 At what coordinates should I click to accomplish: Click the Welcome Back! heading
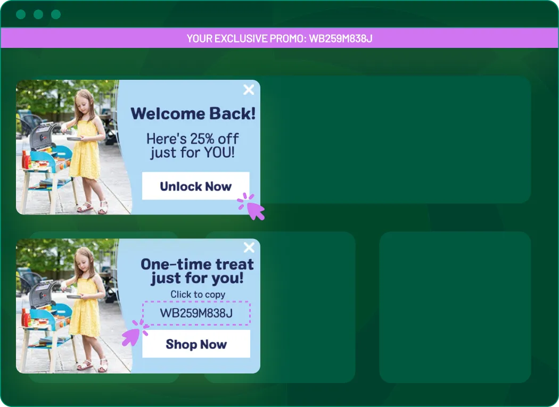[x=193, y=114]
